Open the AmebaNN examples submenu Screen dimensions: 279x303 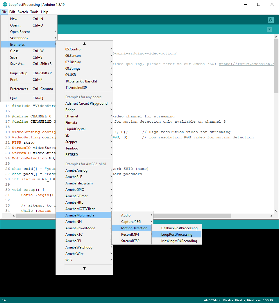tap(85, 221)
